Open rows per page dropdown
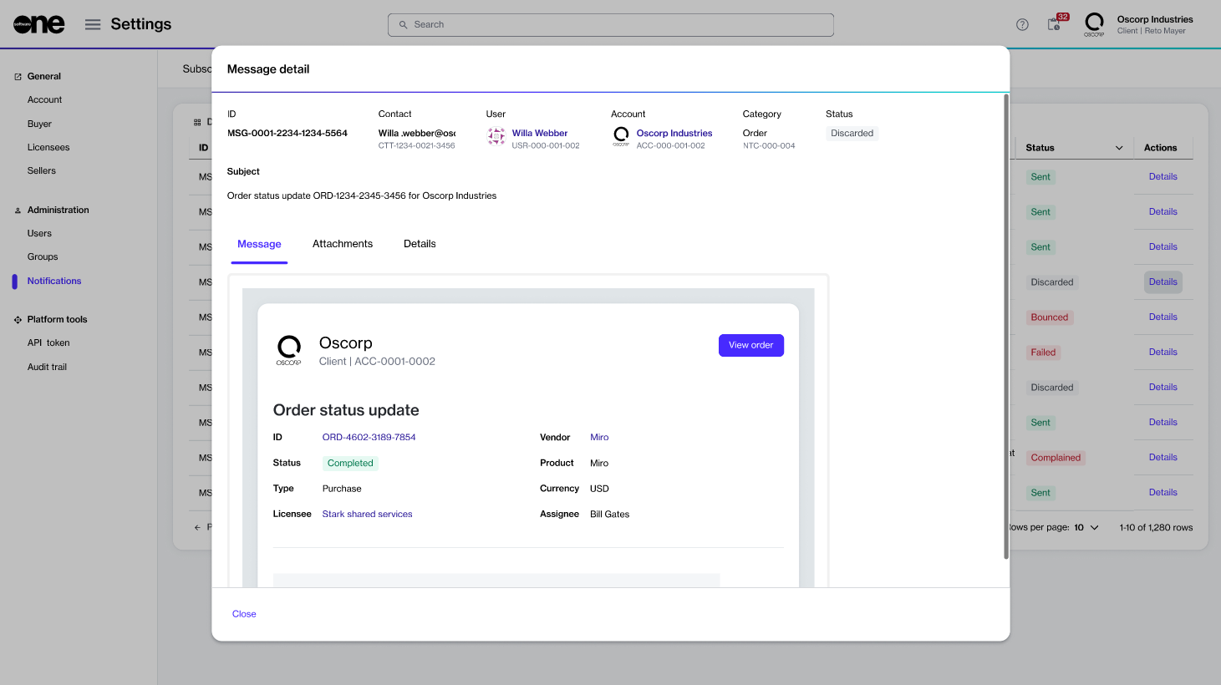Image resolution: width=1221 pixels, height=685 pixels. [1086, 527]
